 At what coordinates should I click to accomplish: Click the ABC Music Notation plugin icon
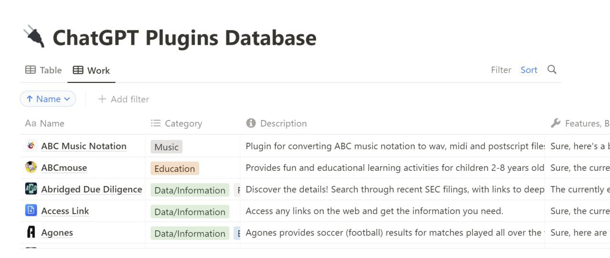click(x=31, y=146)
